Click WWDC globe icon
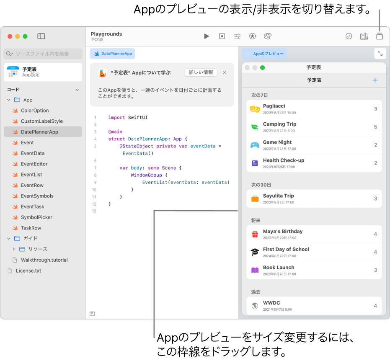Image resolution: width=390 pixels, height=361 pixels. 255,306
